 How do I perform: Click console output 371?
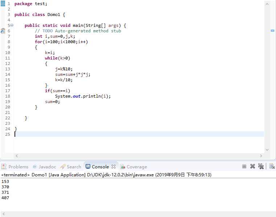coord(5,192)
